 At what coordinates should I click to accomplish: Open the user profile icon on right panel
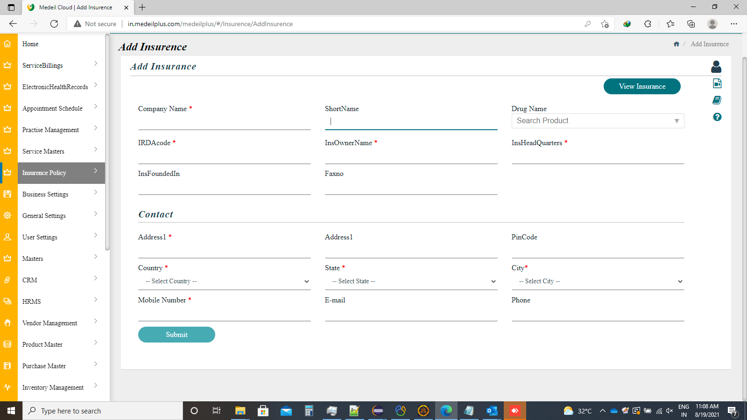(717, 67)
